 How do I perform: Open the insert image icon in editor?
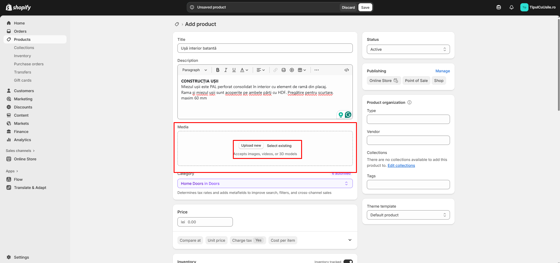pos(283,70)
